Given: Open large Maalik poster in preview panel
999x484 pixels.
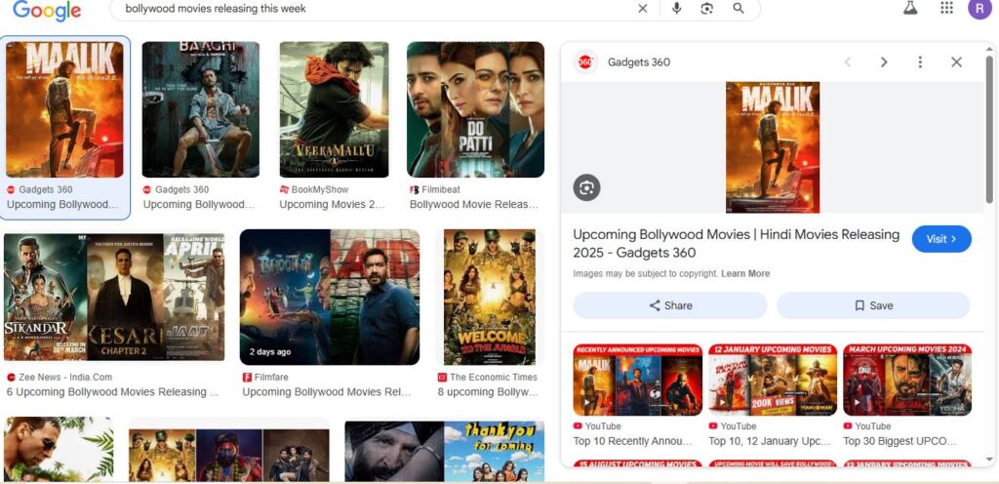Looking at the screenshot, I should 773,147.
